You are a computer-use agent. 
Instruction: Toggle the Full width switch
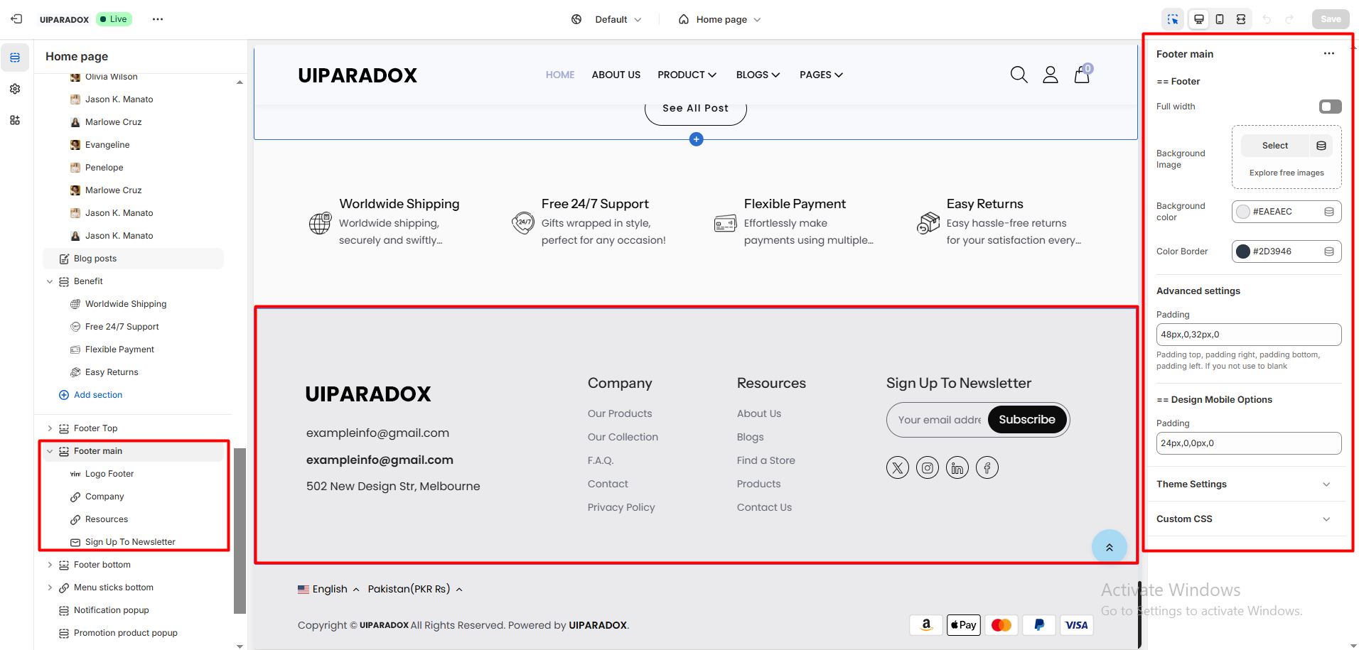pyautogui.click(x=1330, y=107)
